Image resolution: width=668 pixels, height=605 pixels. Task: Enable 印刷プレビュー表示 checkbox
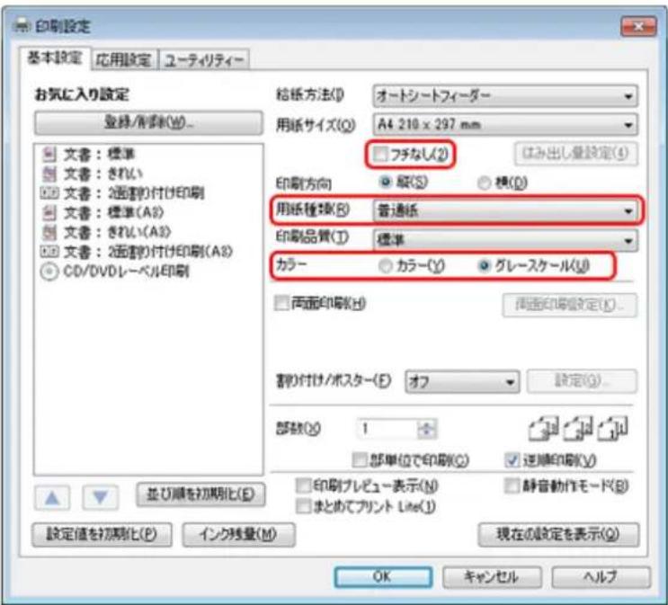point(303,485)
